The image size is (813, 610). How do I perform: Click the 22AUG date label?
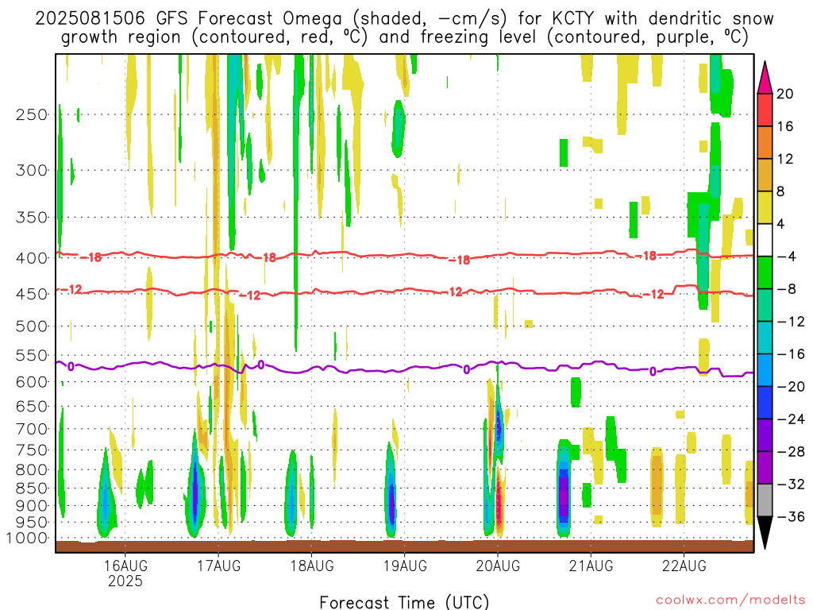point(684,566)
